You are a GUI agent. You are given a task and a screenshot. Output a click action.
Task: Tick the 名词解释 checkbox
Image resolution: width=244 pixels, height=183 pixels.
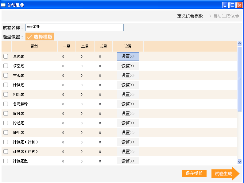(x=6, y=104)
